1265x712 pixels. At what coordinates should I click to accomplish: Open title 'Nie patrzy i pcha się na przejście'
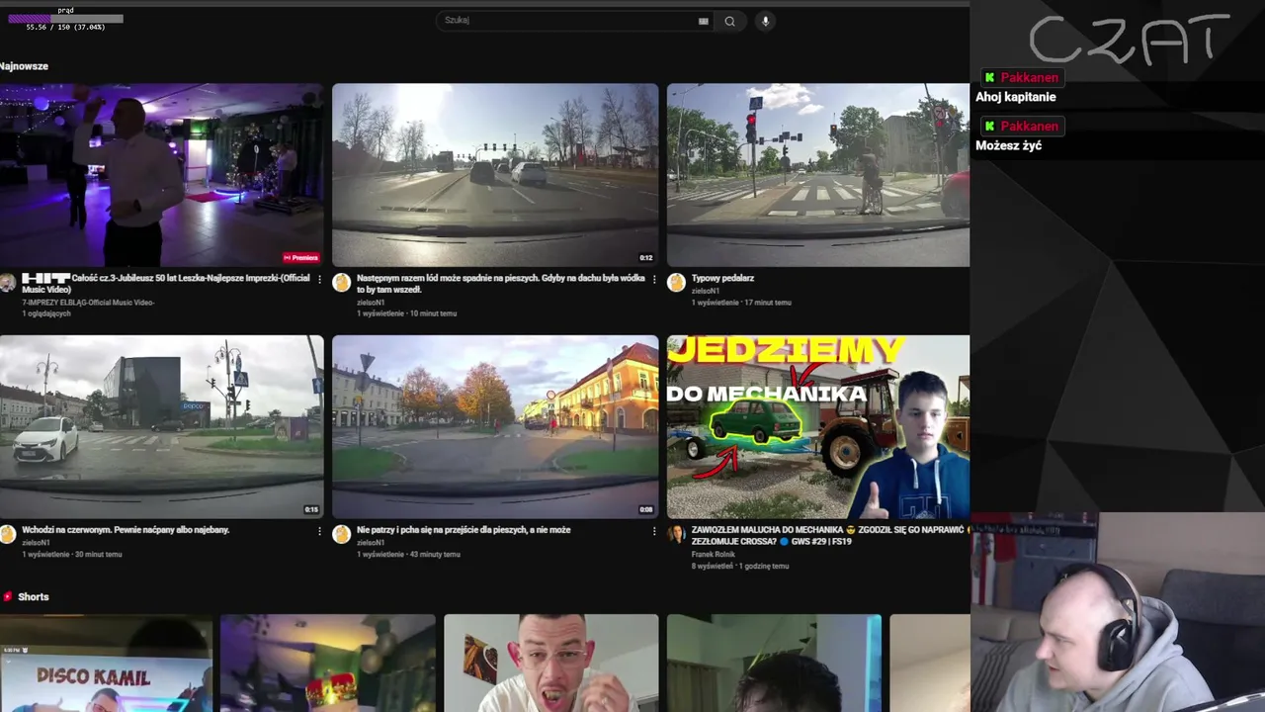tap(464, 530)
